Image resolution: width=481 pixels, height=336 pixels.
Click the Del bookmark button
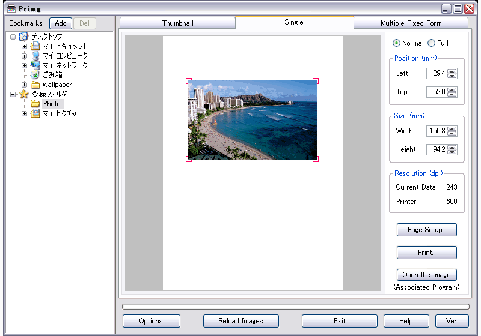(84, 23)
